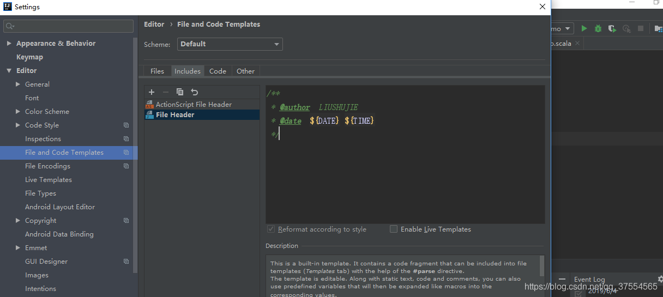Collapse the Editor section arrow

9,70
